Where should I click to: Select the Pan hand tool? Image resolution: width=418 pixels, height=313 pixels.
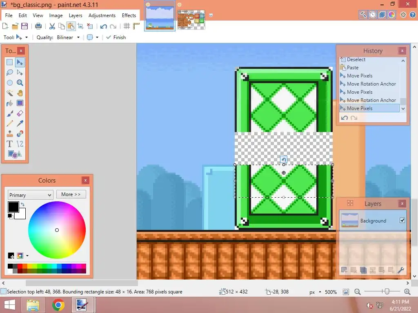coord(20,93)
